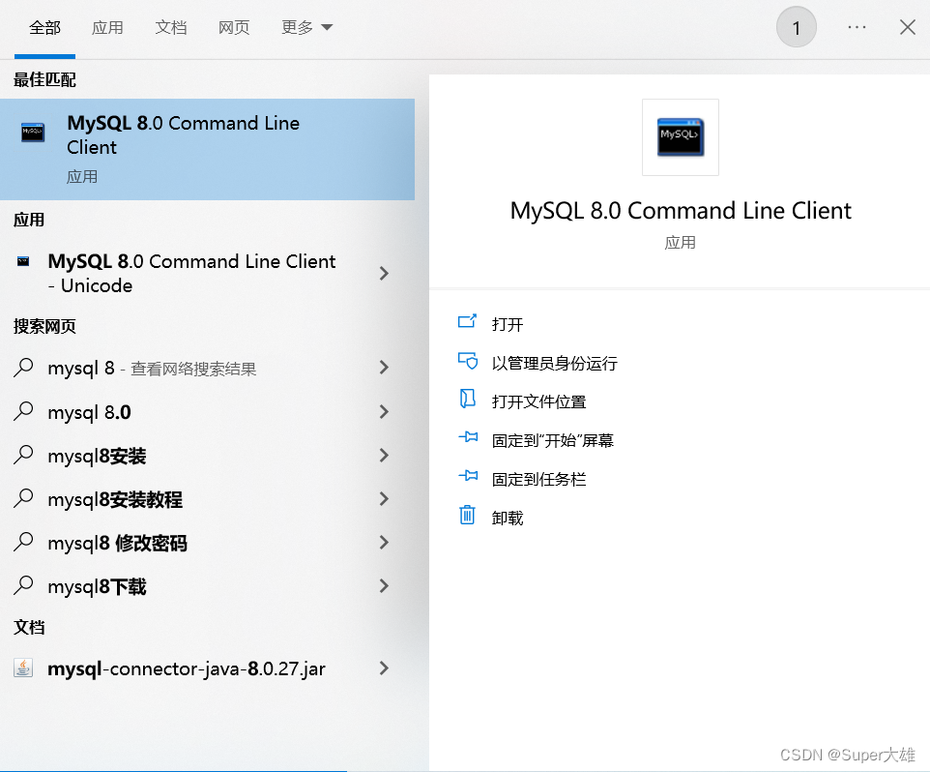Screen dimensions: 930x772
Task: Choose 以管理员身份运行
Action: coord(555,363)
